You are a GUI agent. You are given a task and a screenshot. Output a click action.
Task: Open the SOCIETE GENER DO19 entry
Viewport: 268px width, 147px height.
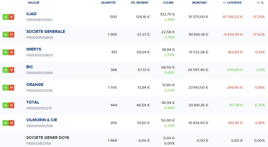point(48,138)
